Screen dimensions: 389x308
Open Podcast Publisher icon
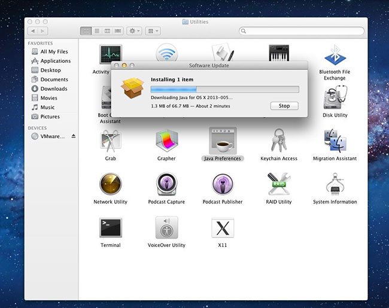[223, 184]
